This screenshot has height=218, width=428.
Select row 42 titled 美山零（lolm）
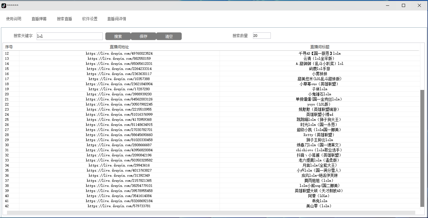319,206
